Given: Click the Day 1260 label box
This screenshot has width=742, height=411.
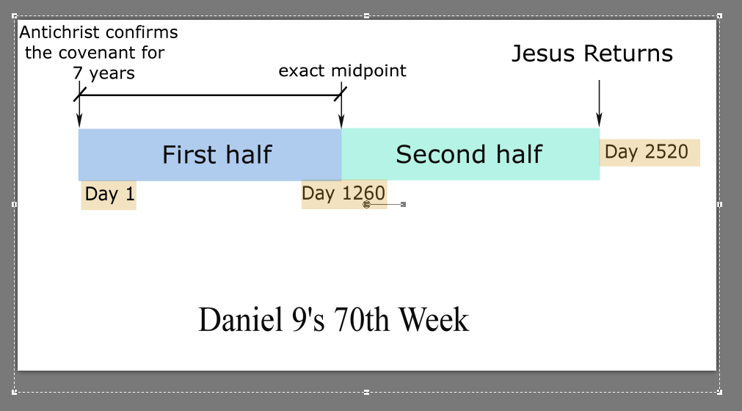Looking at the screenshot, I should tap(344, 194).
